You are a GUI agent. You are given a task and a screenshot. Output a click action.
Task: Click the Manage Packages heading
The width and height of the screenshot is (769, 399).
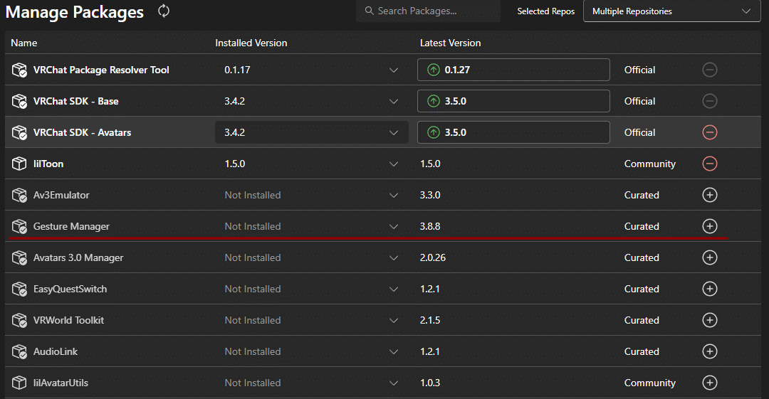pyautogui.click(x=75, y=12)
